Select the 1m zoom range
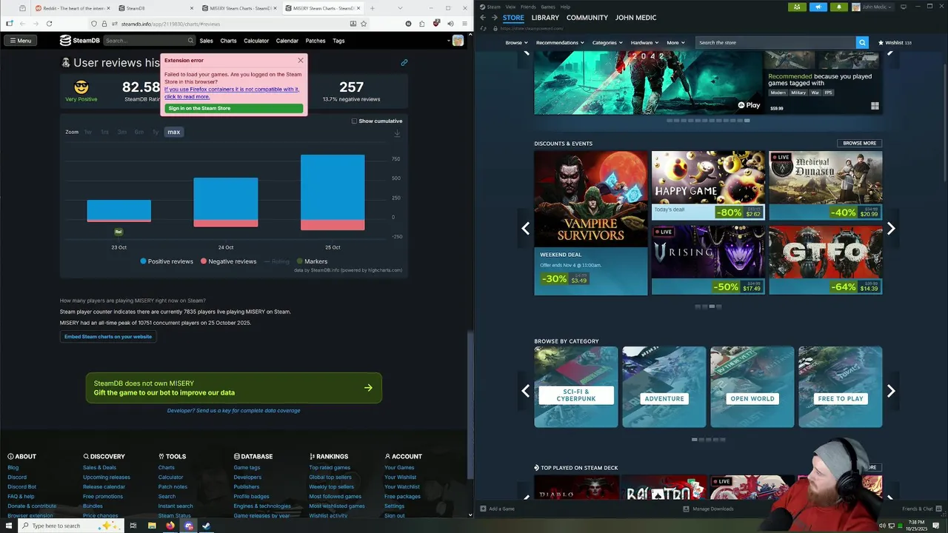 (104, 132)
